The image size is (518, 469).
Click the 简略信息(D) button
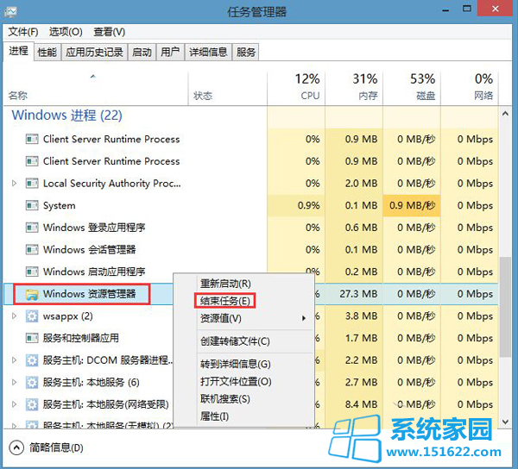(47, 447)
